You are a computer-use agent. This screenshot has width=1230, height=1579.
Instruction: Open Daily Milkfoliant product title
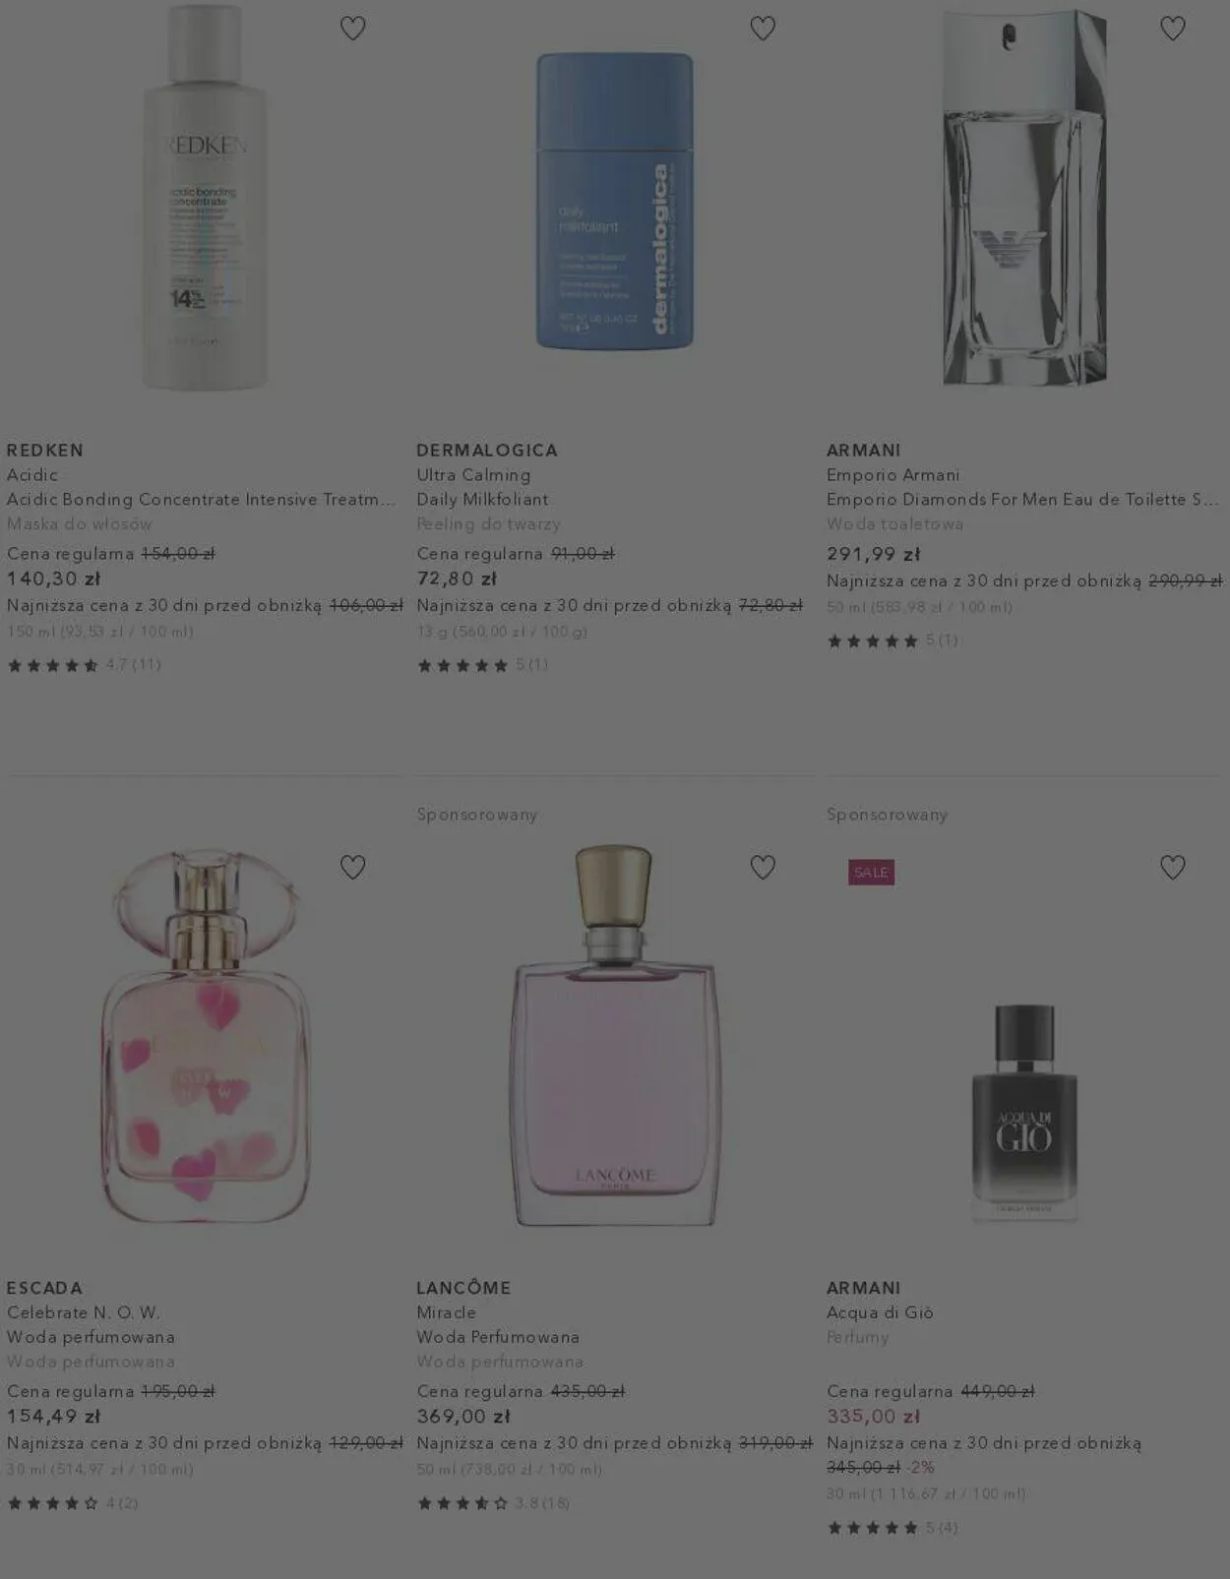coord(482,499)
